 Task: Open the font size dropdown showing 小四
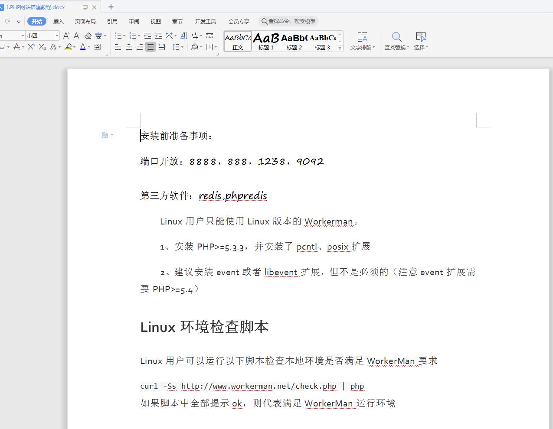point(57,36)
